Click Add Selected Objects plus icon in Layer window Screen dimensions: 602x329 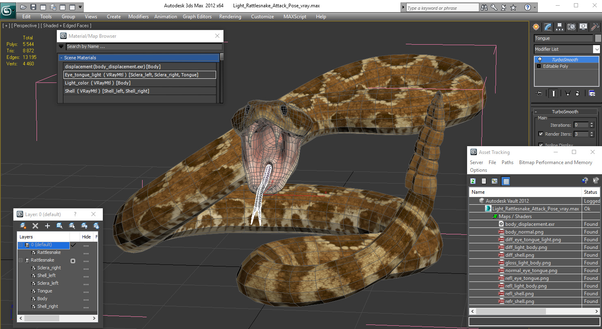point(48,226)
